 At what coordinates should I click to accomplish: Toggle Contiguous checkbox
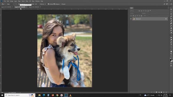pos(54,4)
